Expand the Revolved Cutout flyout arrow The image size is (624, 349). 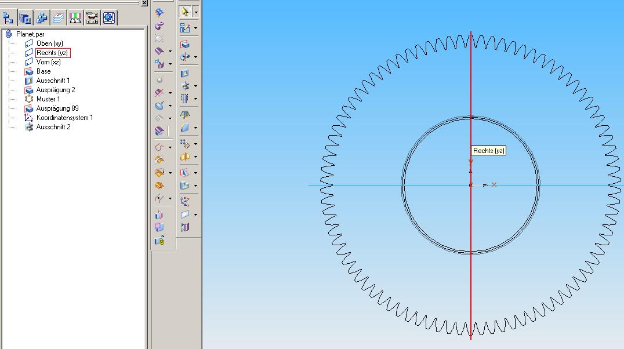point(196,86)
